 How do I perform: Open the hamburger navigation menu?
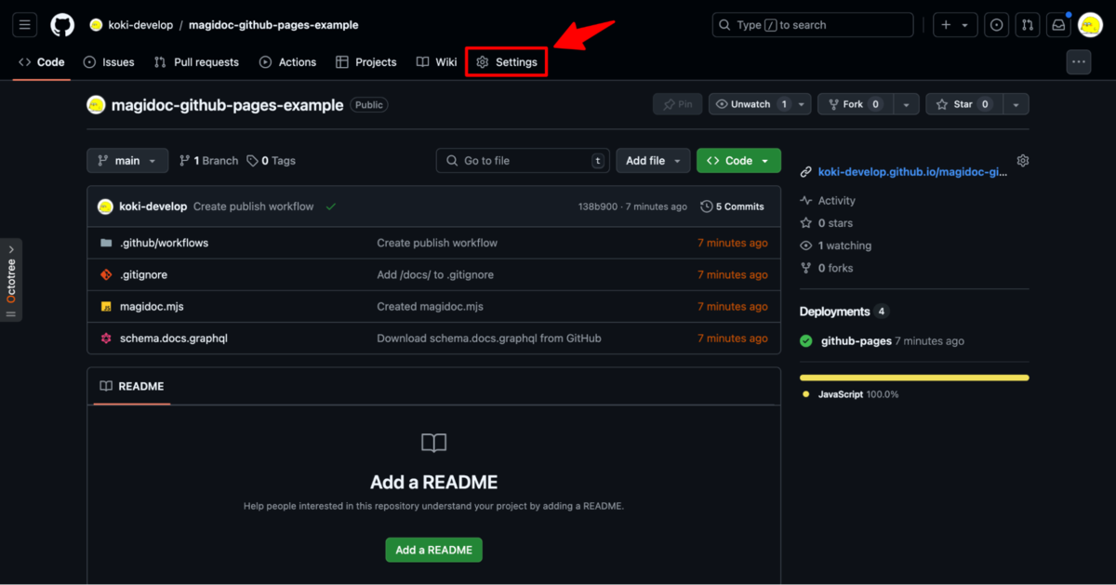coord(25,25)
